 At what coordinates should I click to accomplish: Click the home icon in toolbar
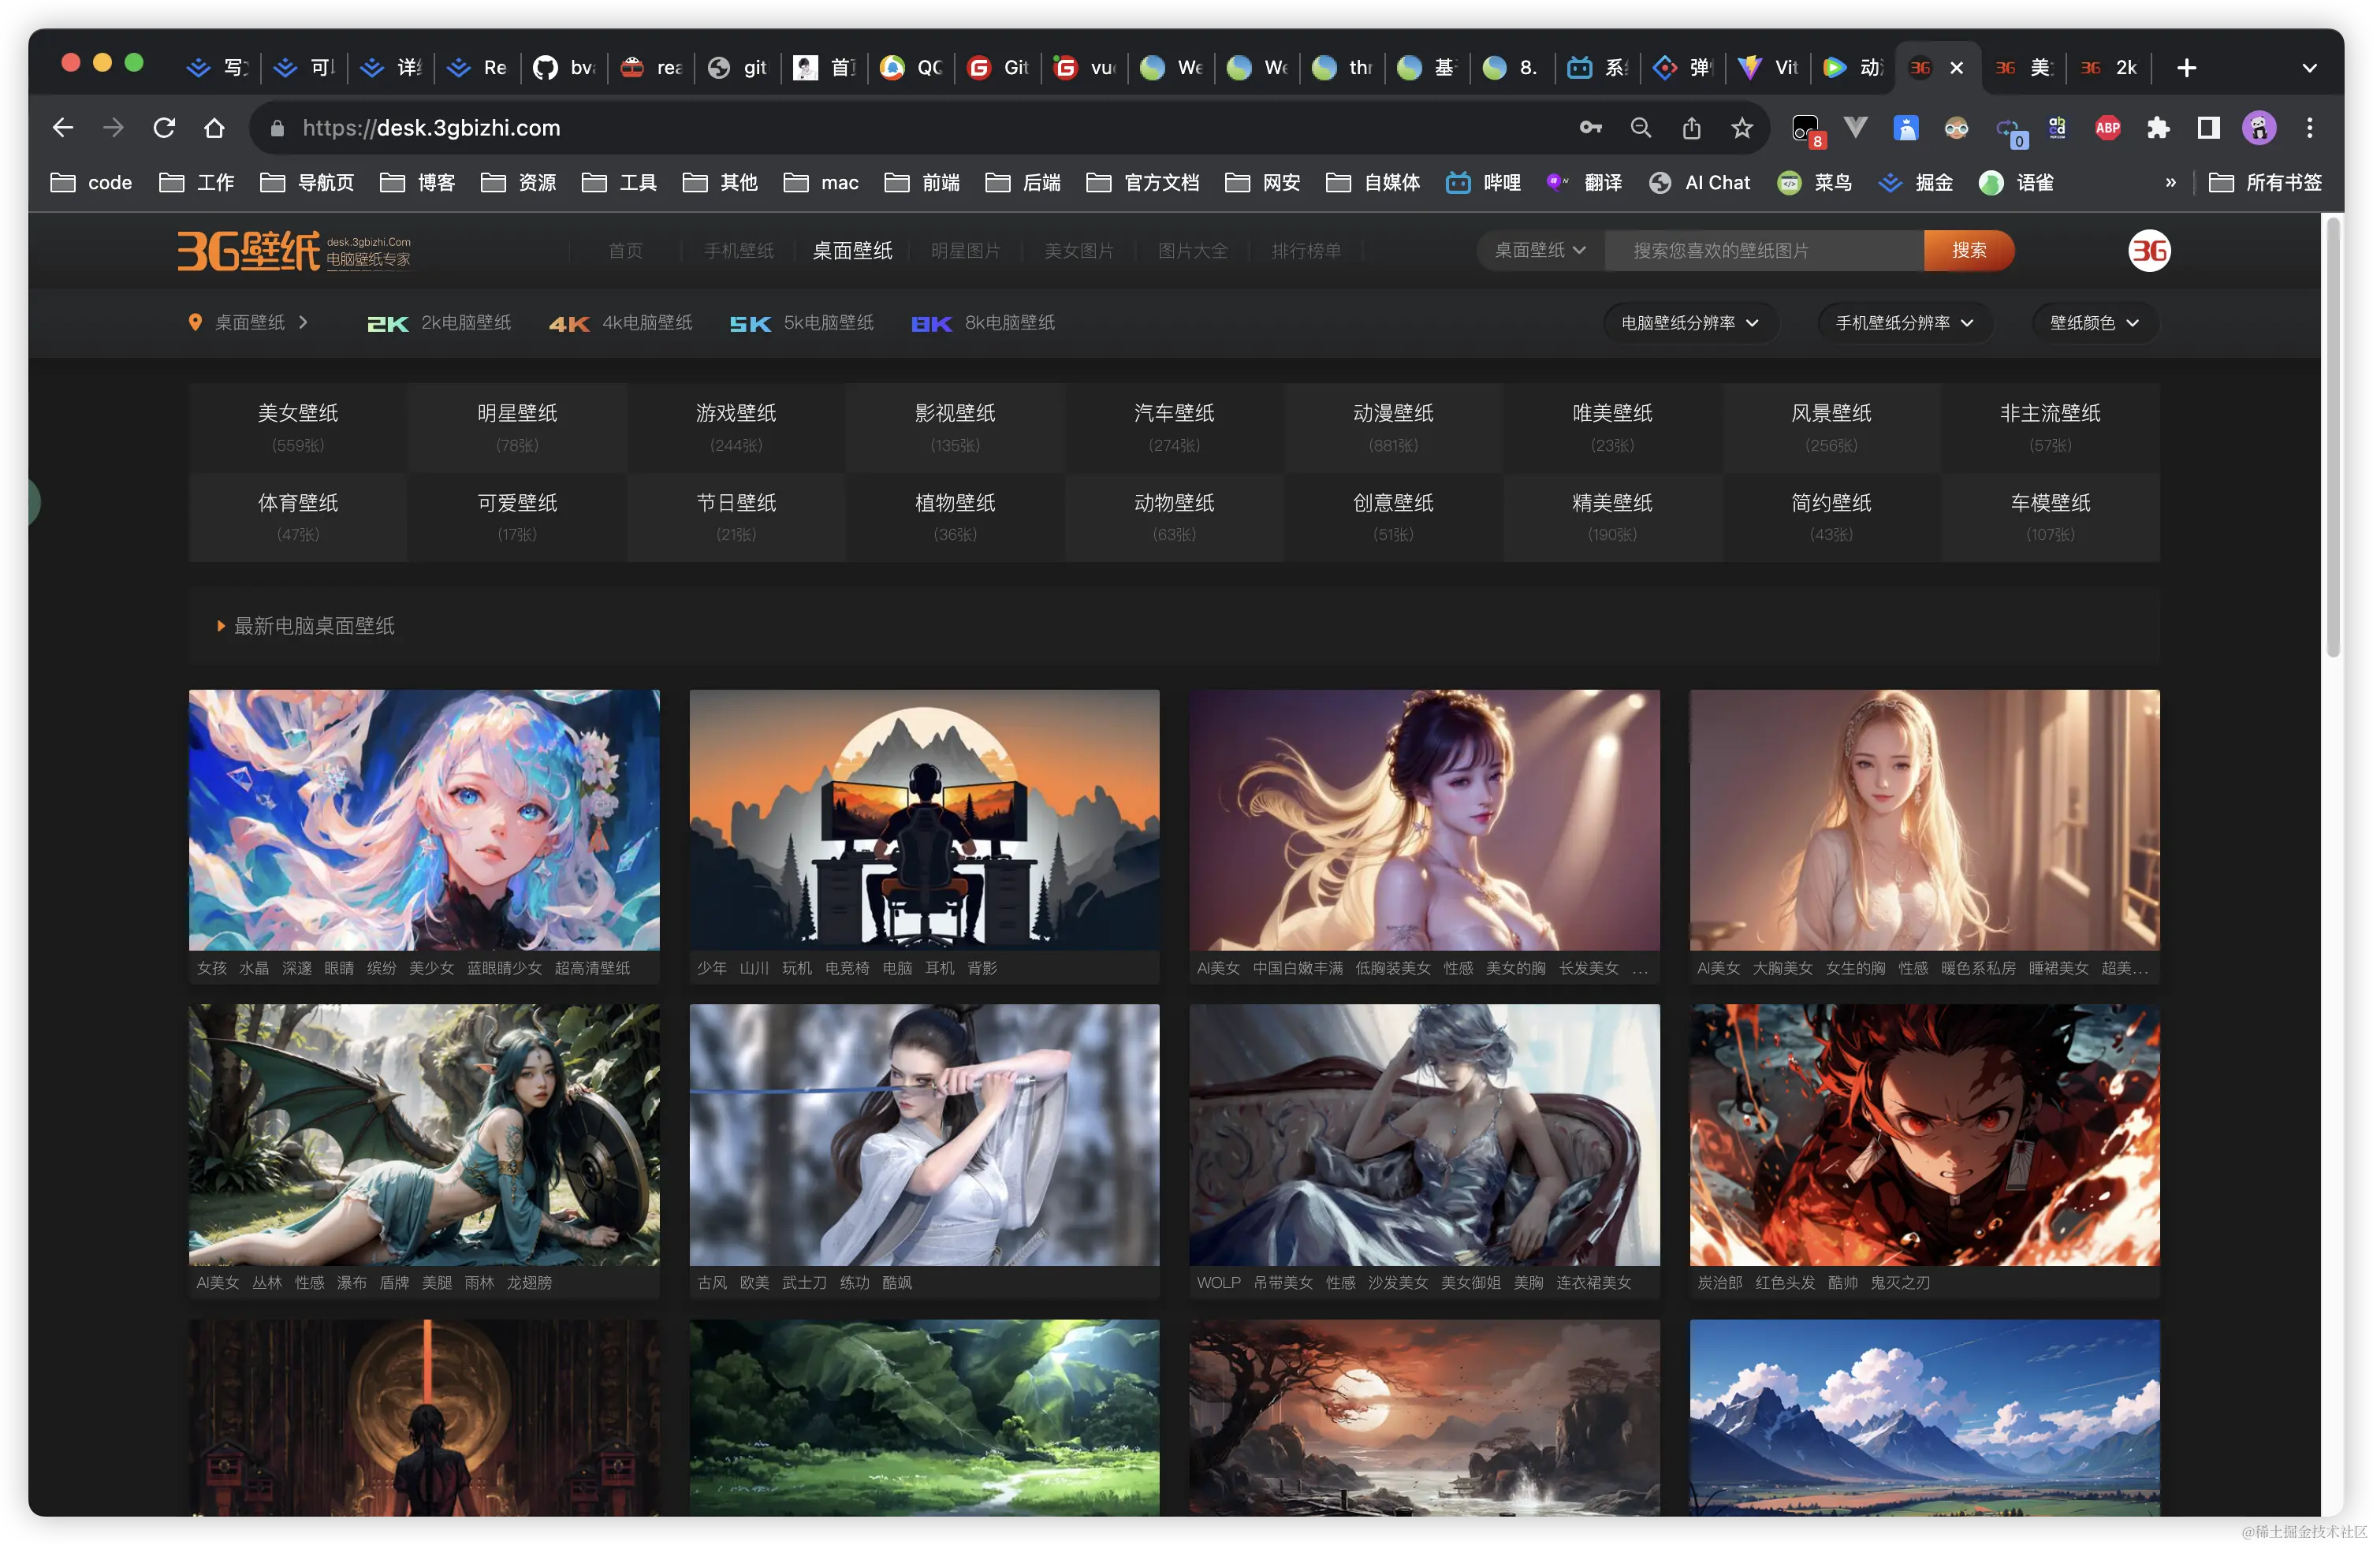(214, 128)
